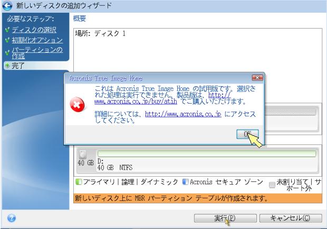
Task: Click the blue Acronis セキュア ゾーン legend swatch
Action: pyautogui.click(x=186, y=182)
